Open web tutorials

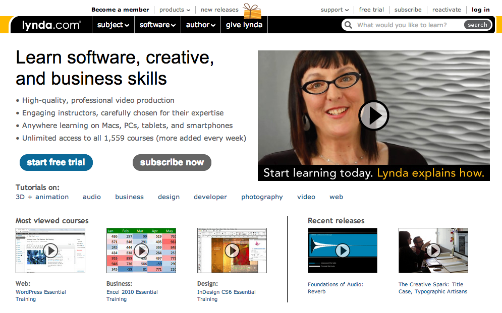coord(336,197)
